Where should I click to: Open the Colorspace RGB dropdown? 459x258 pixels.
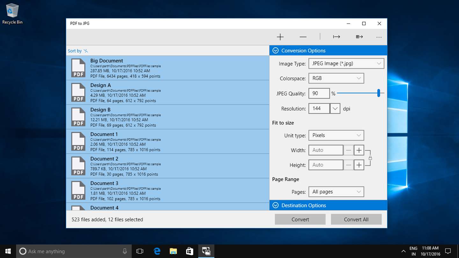coord(336,78)
